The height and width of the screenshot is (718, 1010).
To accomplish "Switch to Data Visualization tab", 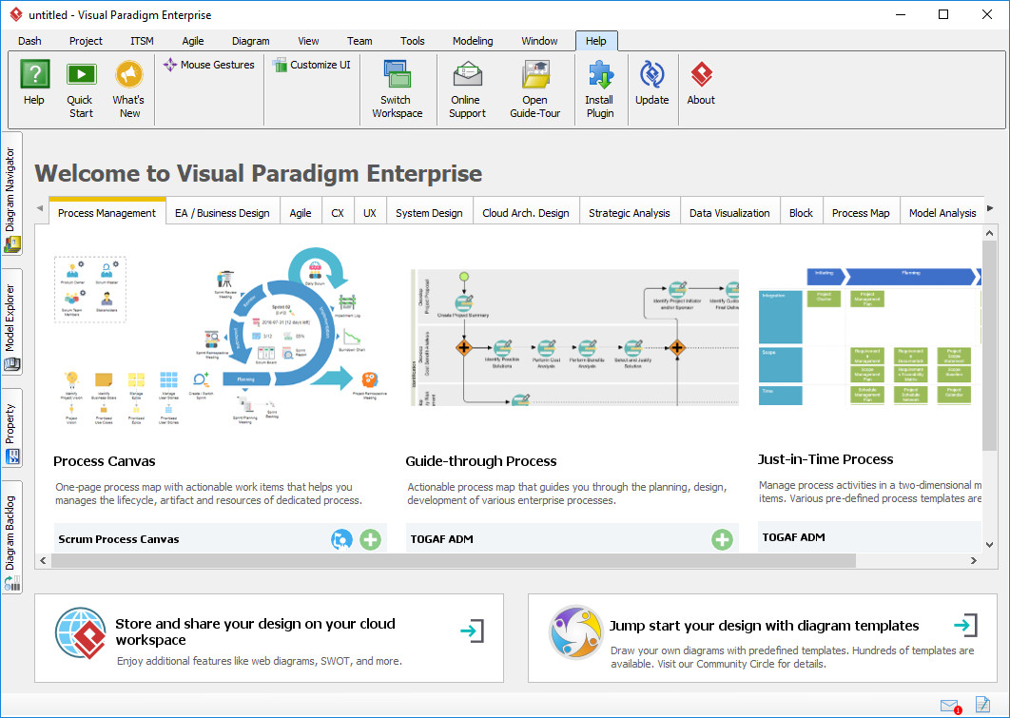I will point(729,212).
